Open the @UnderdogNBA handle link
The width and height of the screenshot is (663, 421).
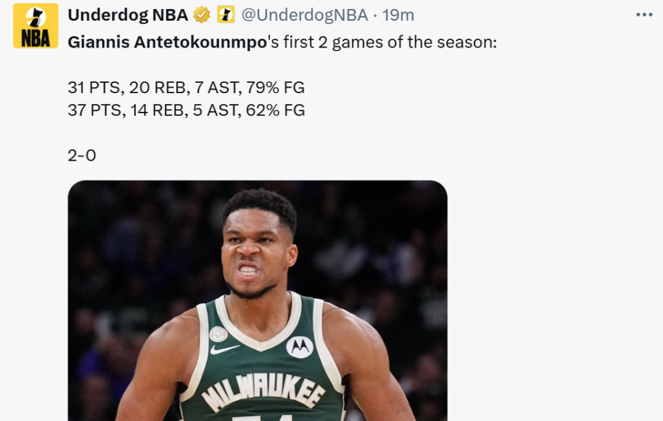click(304, 14)
